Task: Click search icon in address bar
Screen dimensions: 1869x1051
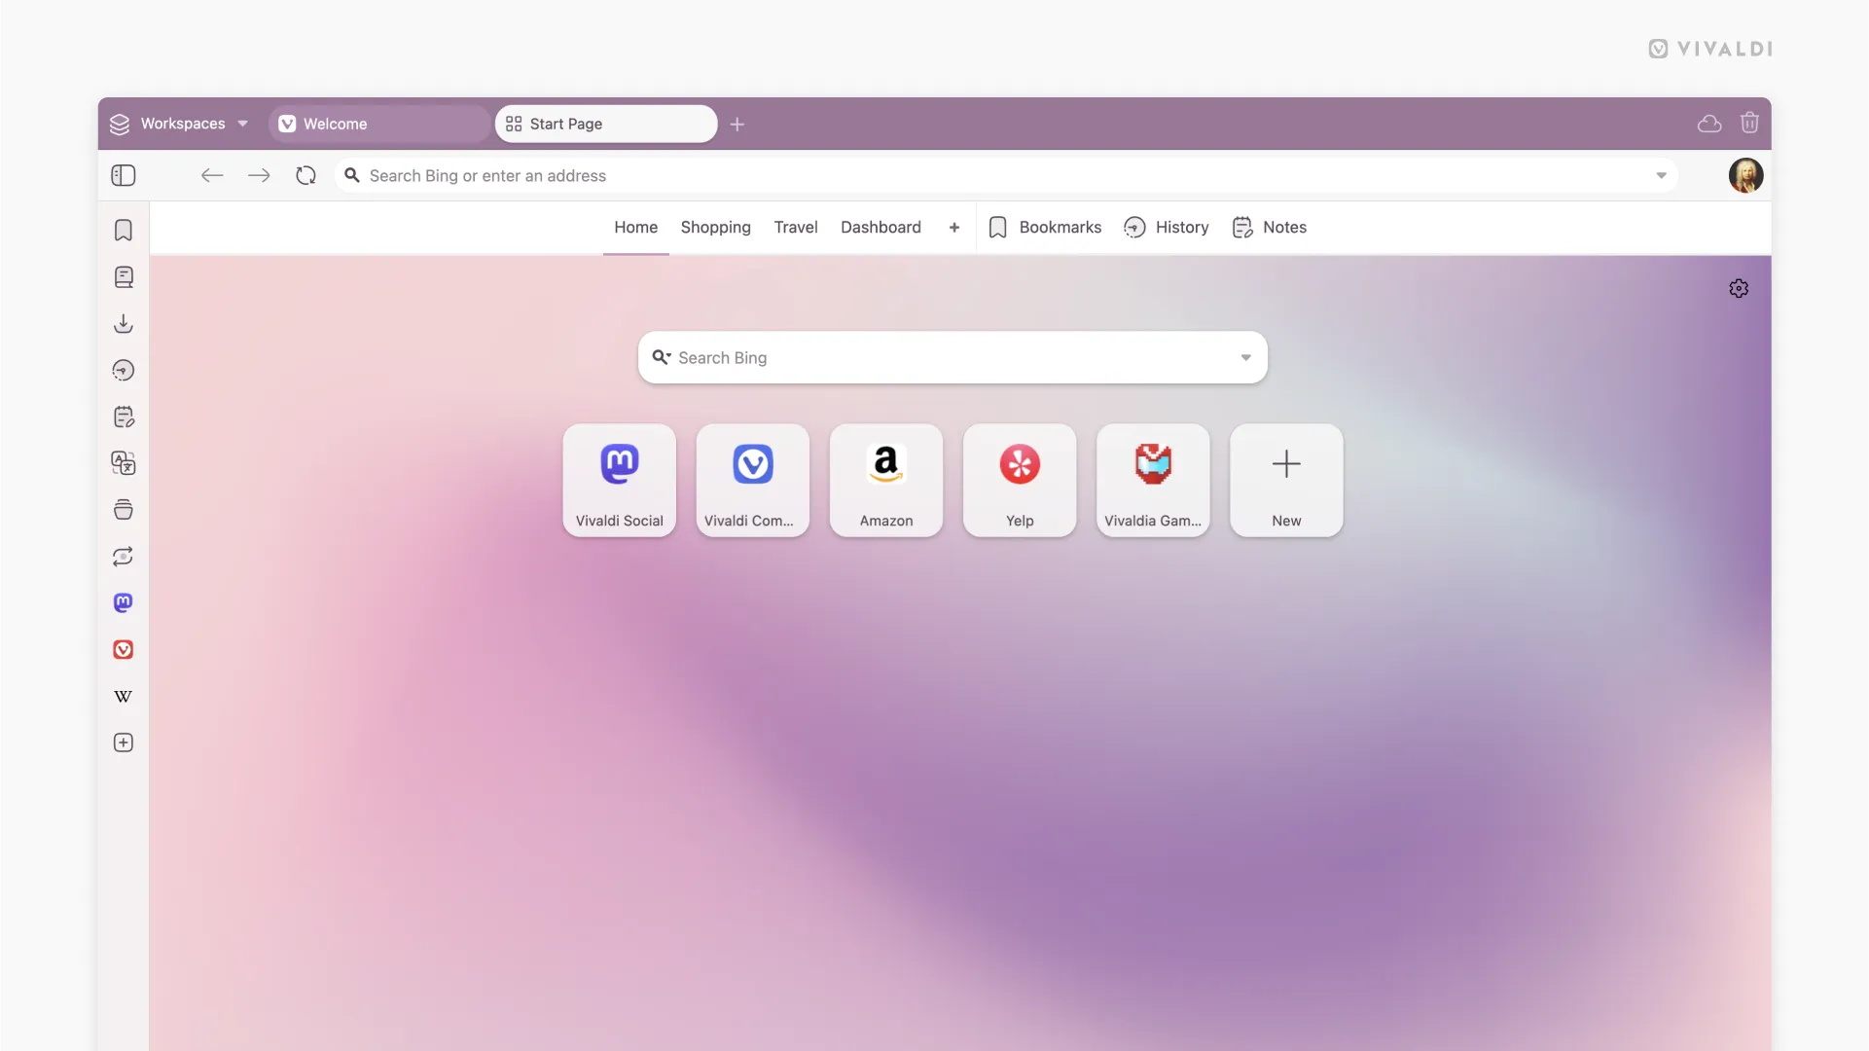Action: 352,175
